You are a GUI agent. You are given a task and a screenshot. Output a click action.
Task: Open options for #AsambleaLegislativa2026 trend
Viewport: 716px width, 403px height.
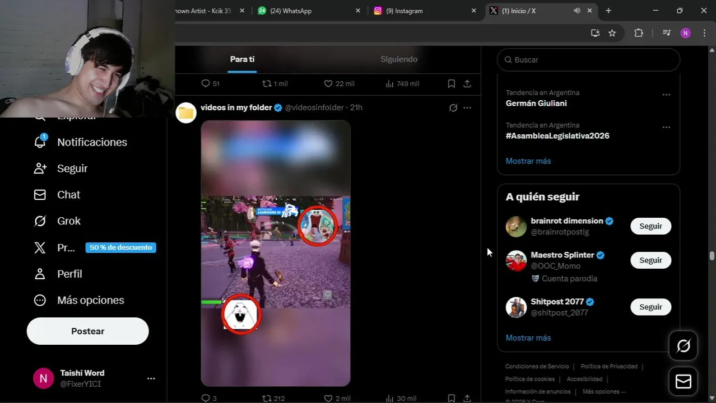coord(666,127)
